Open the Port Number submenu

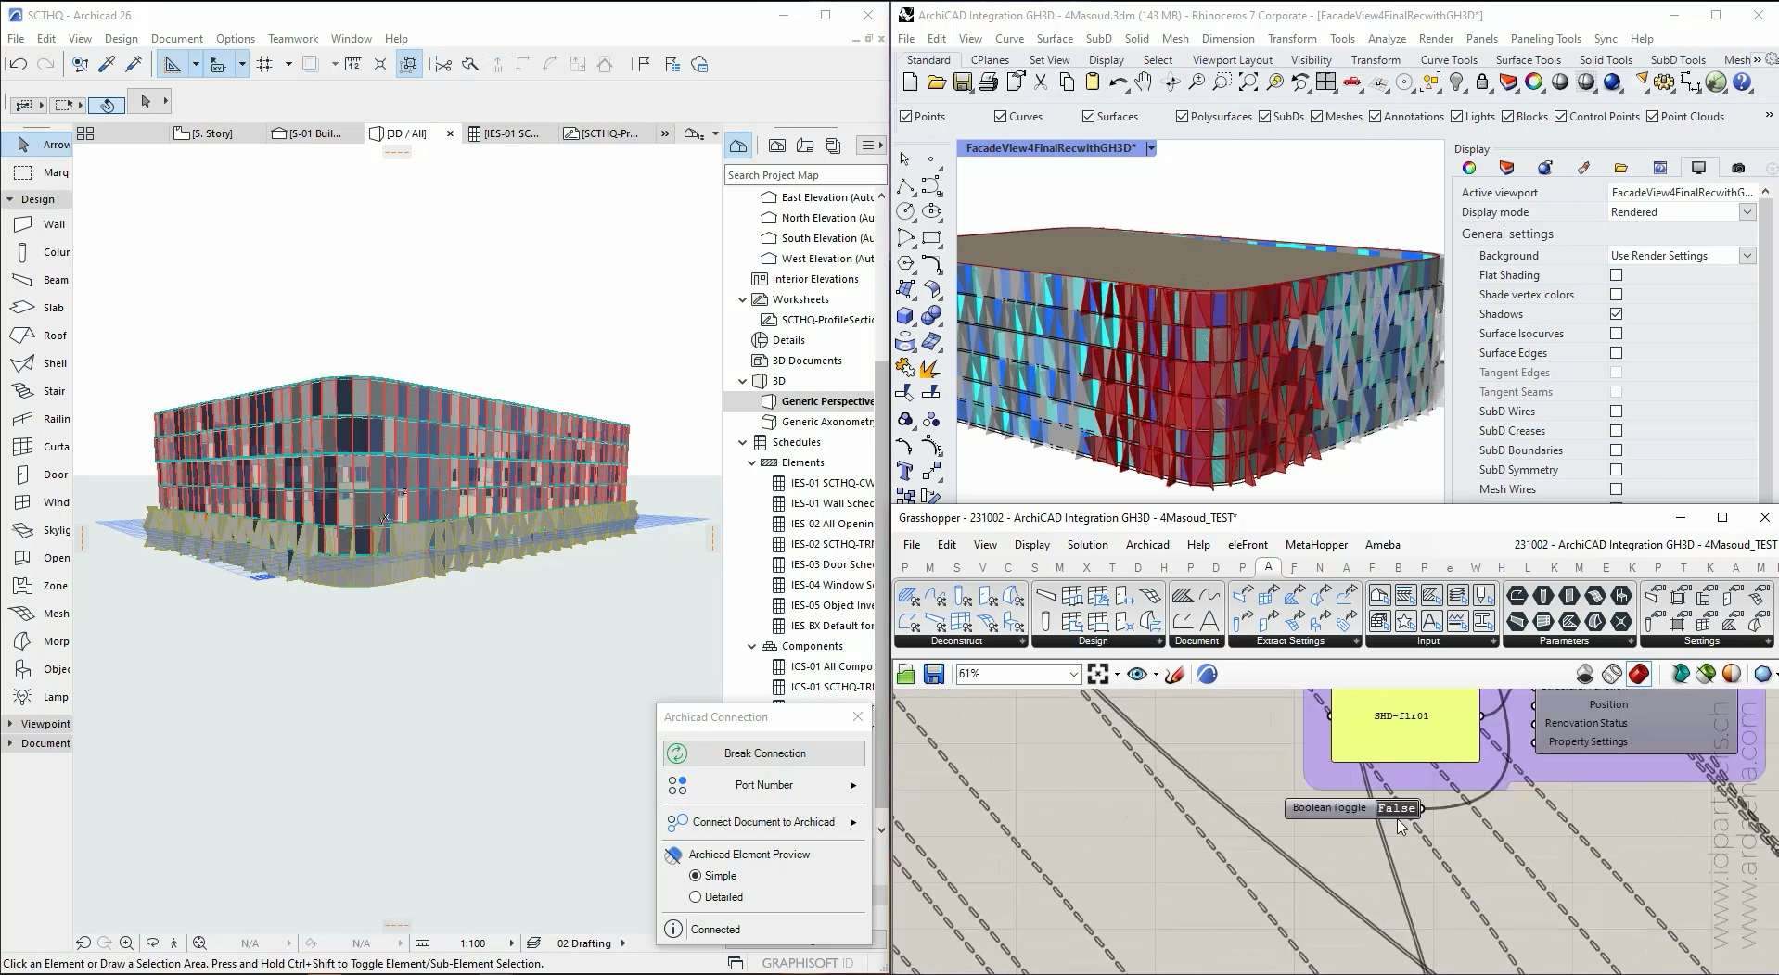coord(764,785)
